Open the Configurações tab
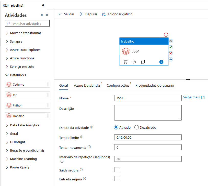 pyautogui.click(x=118, y=85)
